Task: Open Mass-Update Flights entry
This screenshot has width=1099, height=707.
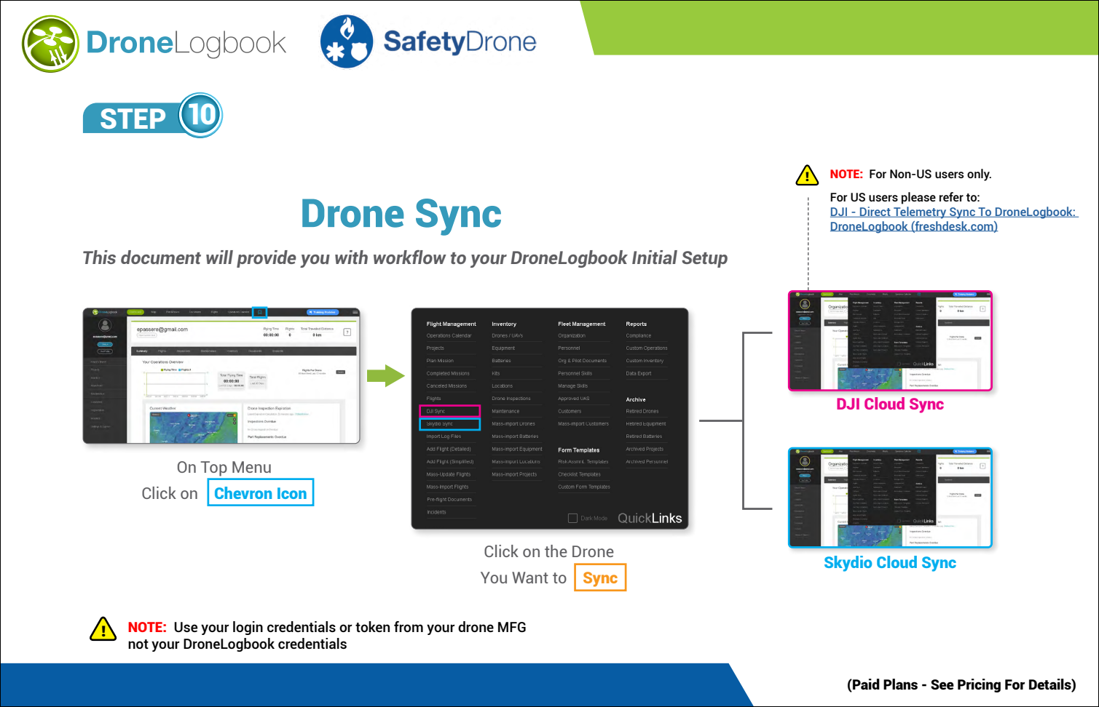Action: pyautogui.click(x=449, y=474)
